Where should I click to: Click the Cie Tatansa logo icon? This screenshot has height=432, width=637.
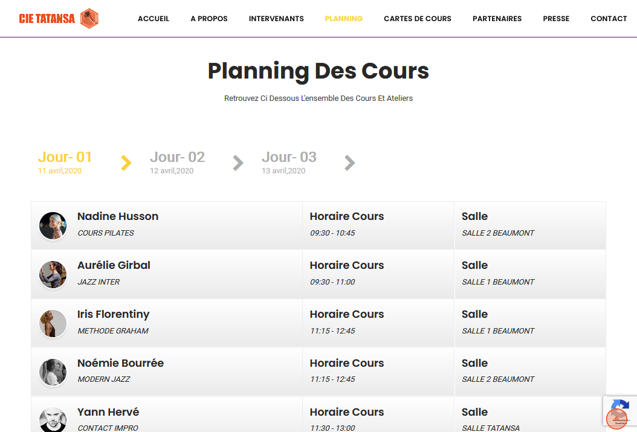(89, 19)
